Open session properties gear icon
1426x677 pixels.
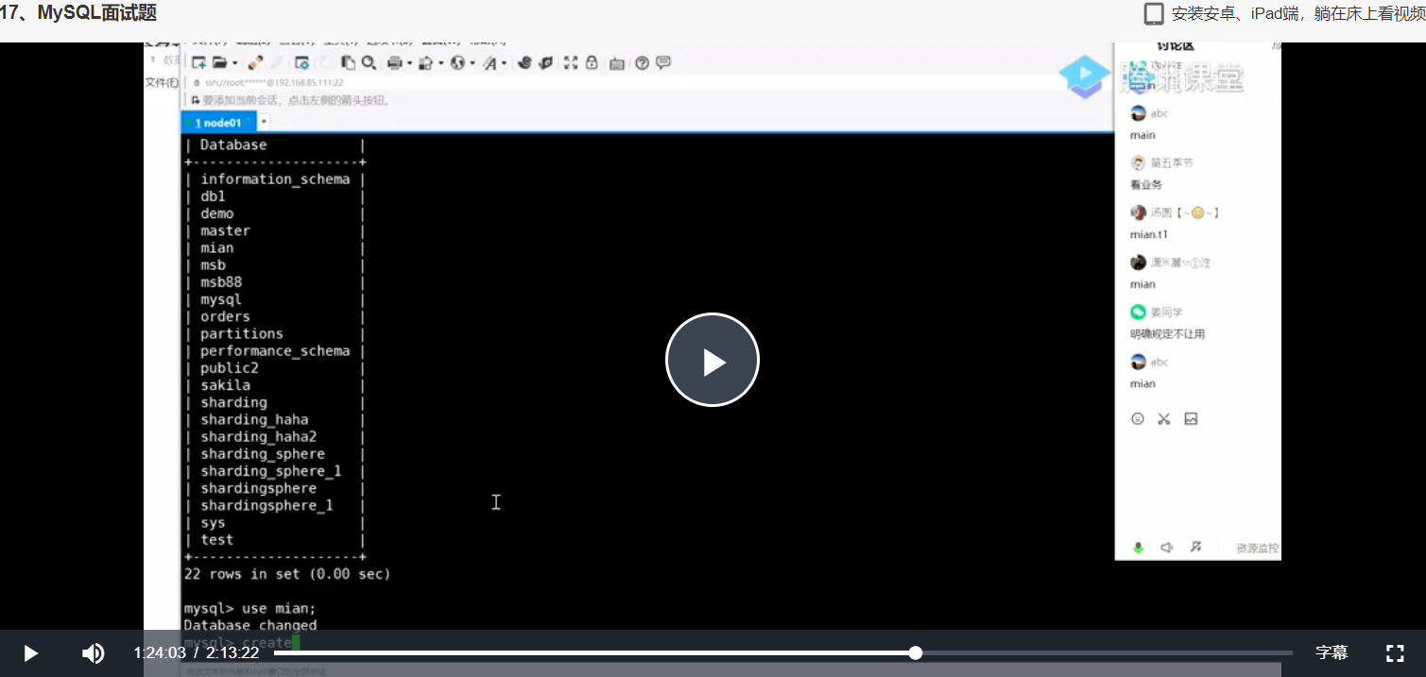tap(301, 63)
